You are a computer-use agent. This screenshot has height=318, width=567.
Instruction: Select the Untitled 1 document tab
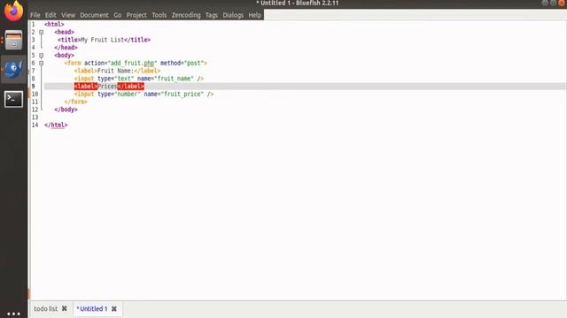pyautogui.click(x=92, y=308)
